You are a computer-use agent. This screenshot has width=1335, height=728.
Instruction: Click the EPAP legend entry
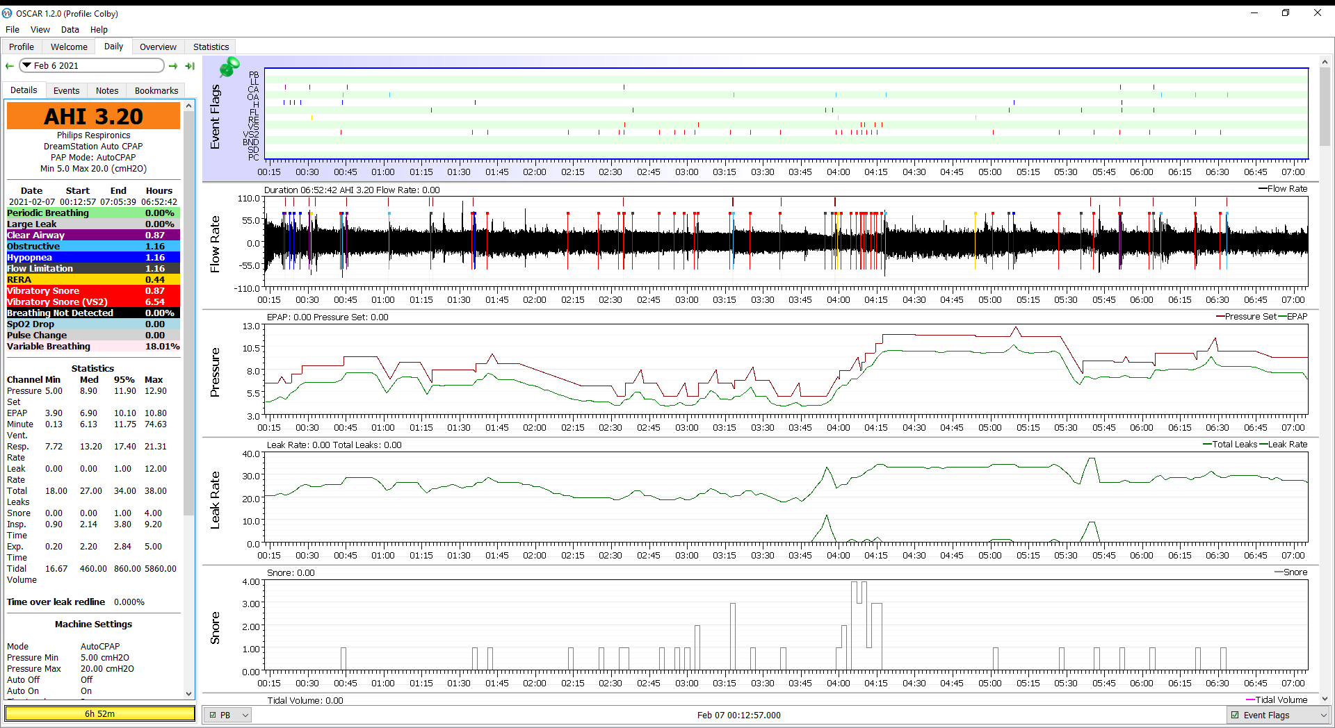point(1293,317)
